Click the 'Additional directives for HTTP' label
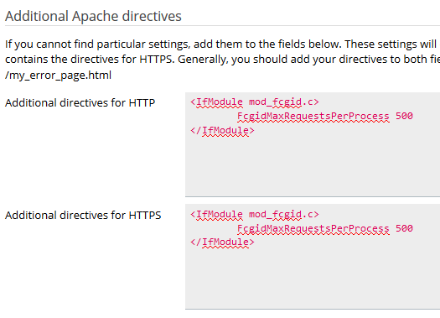Viewport: 440px width, 318px height. pos(80,103)
